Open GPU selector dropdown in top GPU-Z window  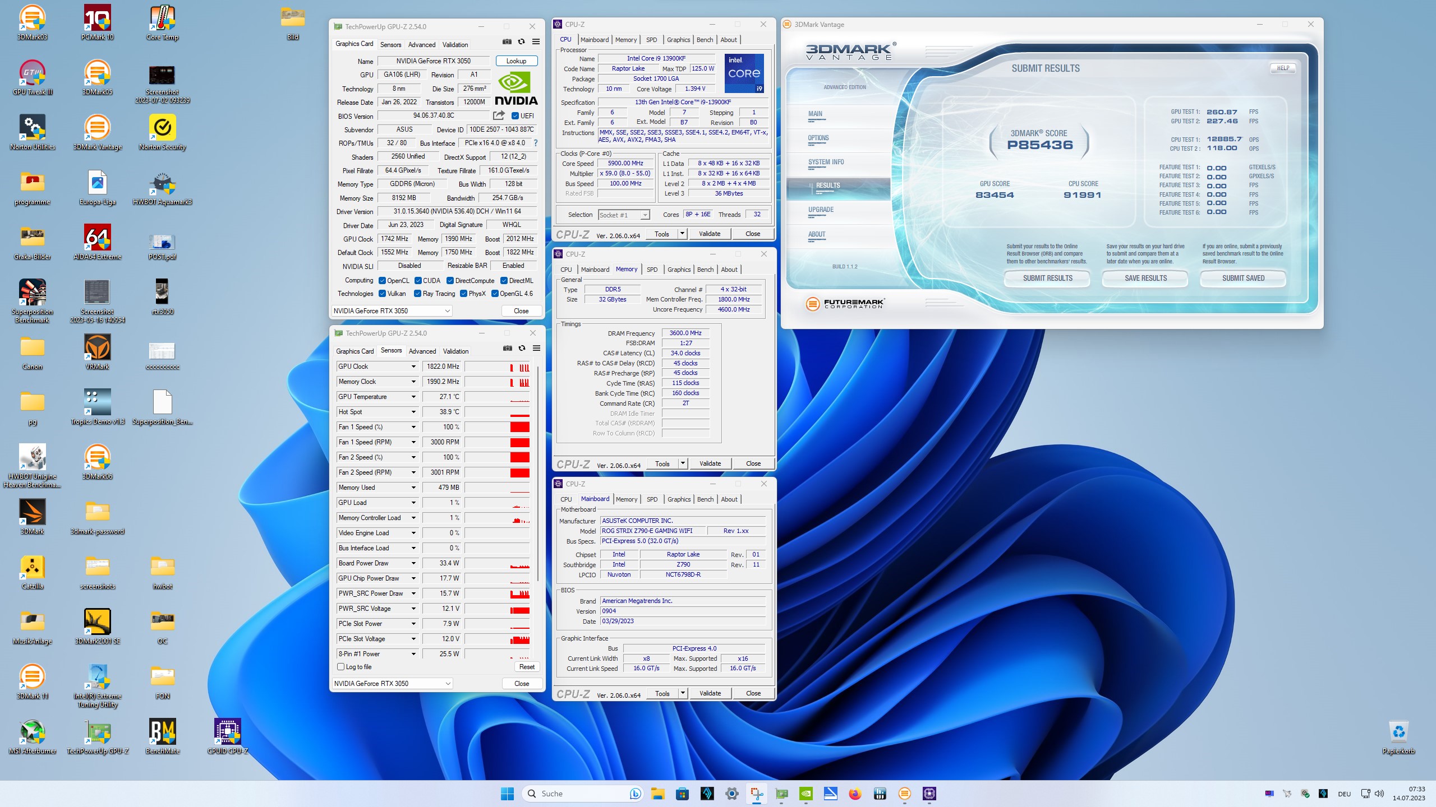(x=392, y=311)
